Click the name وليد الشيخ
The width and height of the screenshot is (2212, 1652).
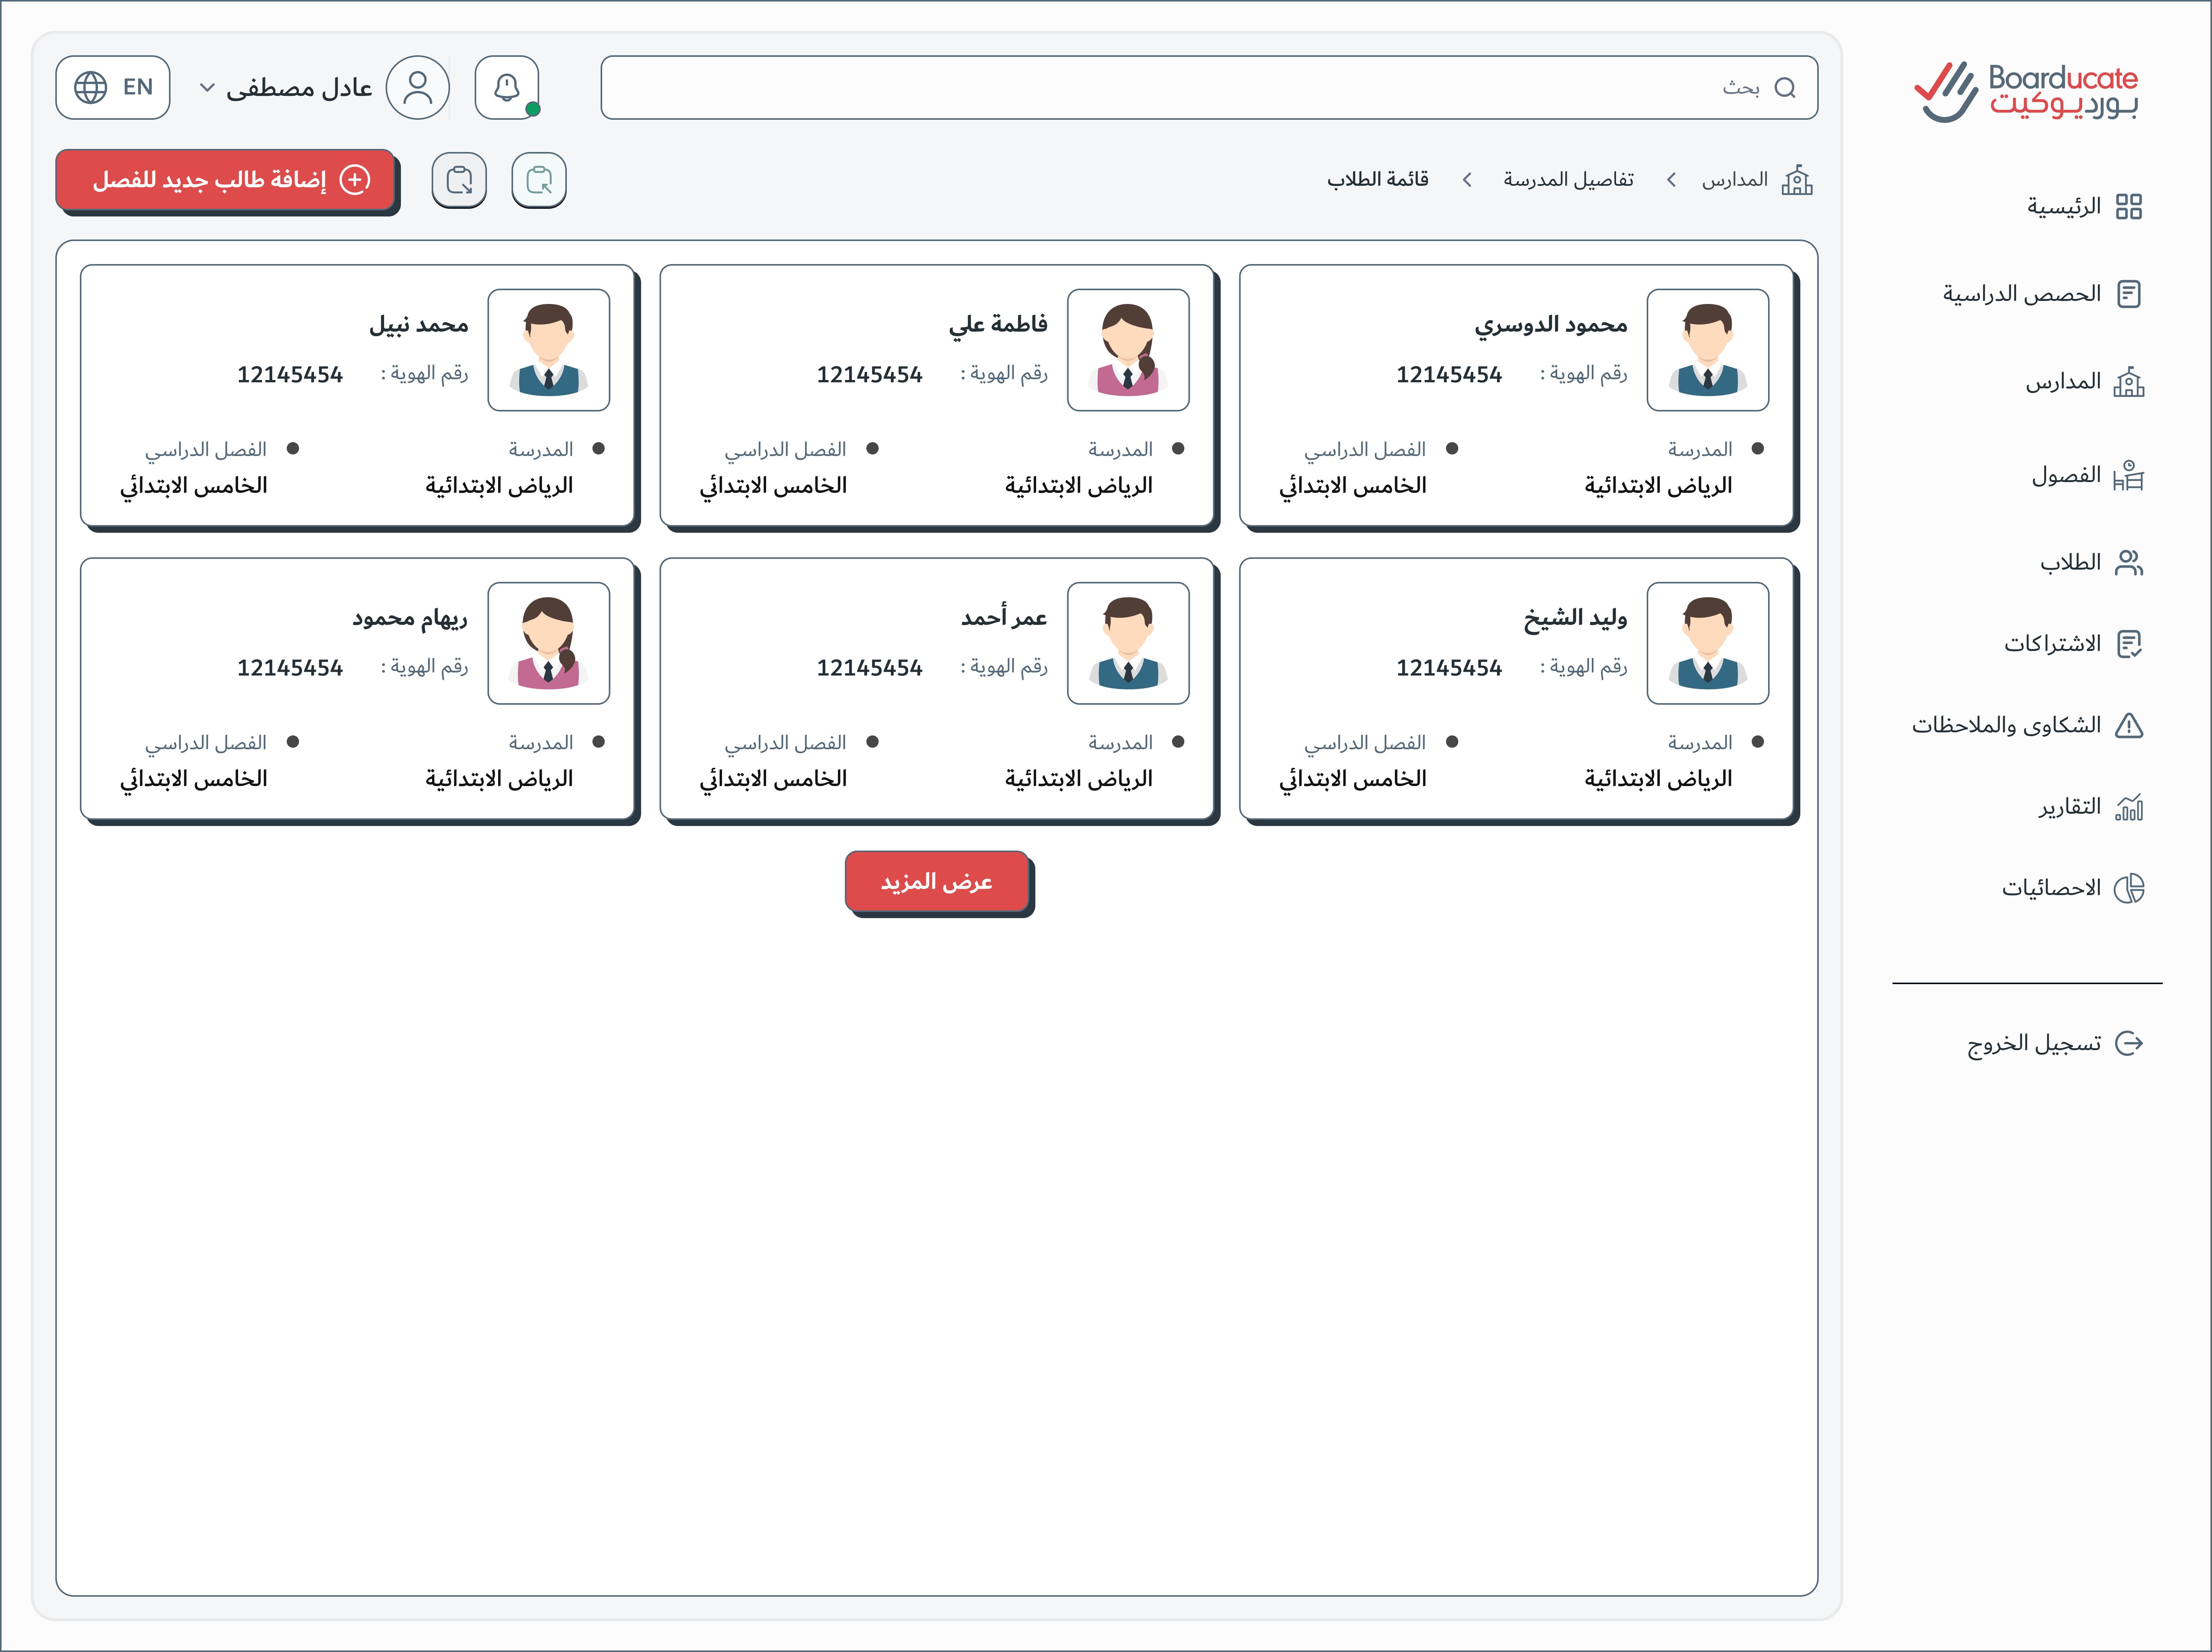click(1576, 619)
